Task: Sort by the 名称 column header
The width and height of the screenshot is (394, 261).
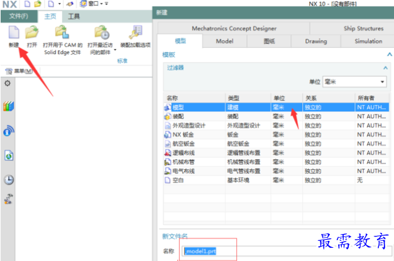Action: pos(194,98)
